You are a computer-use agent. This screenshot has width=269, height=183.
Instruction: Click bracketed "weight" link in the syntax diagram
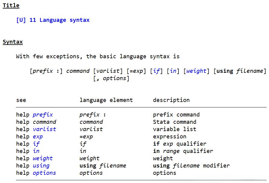coord(196,71)
